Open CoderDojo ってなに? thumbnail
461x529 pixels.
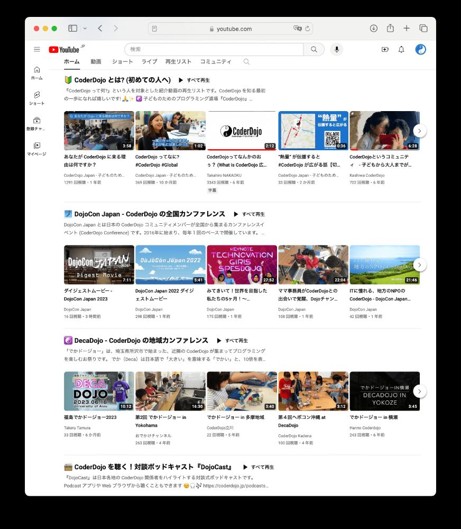[170, 131]
